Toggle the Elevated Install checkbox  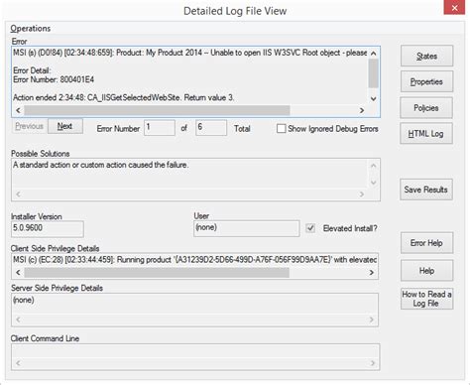[310, 228]
